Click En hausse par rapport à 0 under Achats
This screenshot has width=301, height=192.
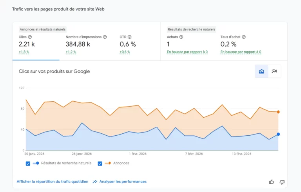click(187, 52)
